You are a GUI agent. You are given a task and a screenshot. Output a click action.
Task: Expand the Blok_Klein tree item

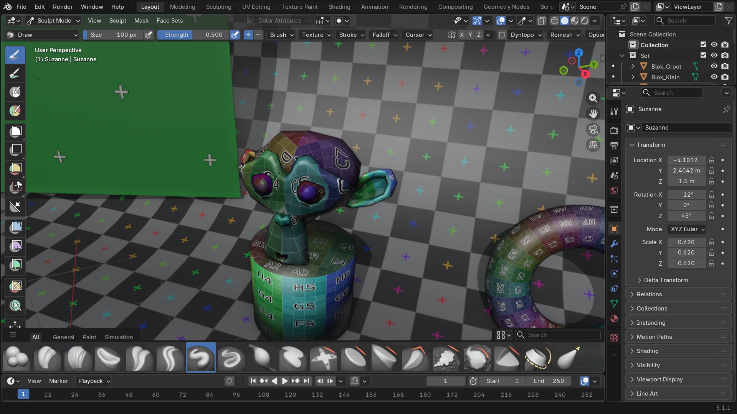click(633, 77)
